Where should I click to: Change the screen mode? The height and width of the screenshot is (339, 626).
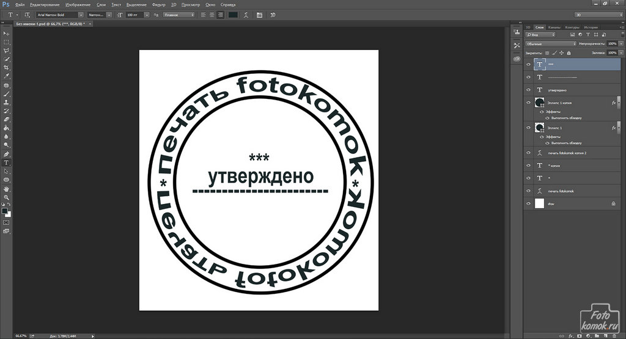point(6,231)
